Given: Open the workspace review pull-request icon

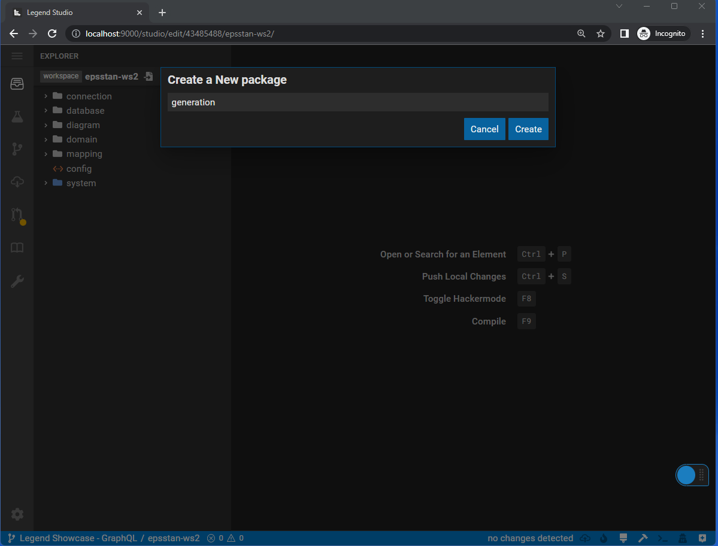Looking at the screenshot, I should [x=18, y=216].
